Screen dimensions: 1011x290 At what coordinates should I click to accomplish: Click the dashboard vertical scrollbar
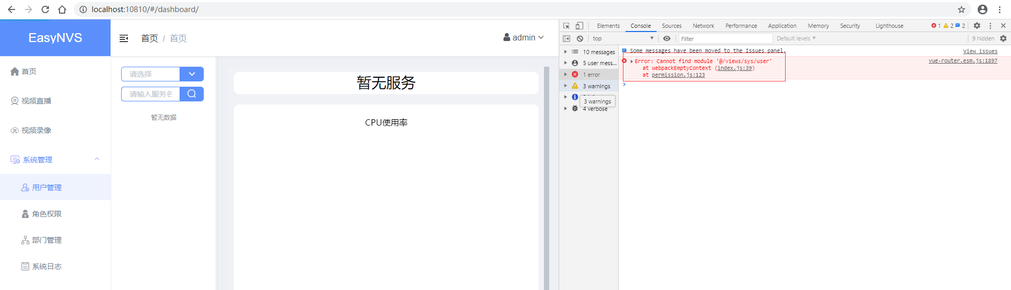(x=546, y=179)
